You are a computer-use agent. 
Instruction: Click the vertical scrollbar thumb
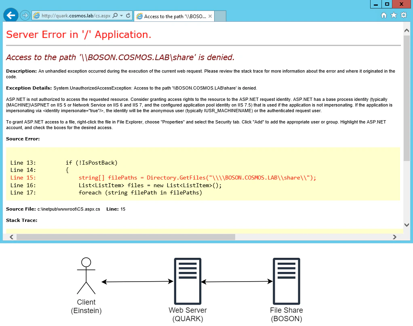pyautogui.click(x=407, y=98)
